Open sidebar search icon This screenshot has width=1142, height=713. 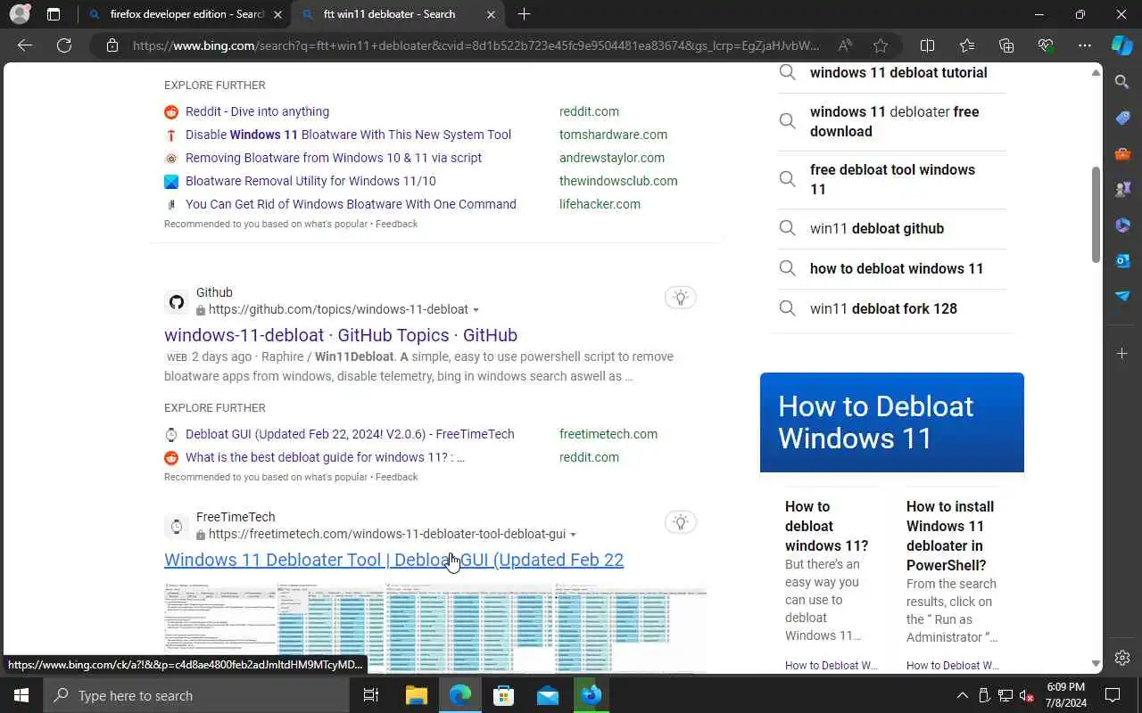point(1122,82)
